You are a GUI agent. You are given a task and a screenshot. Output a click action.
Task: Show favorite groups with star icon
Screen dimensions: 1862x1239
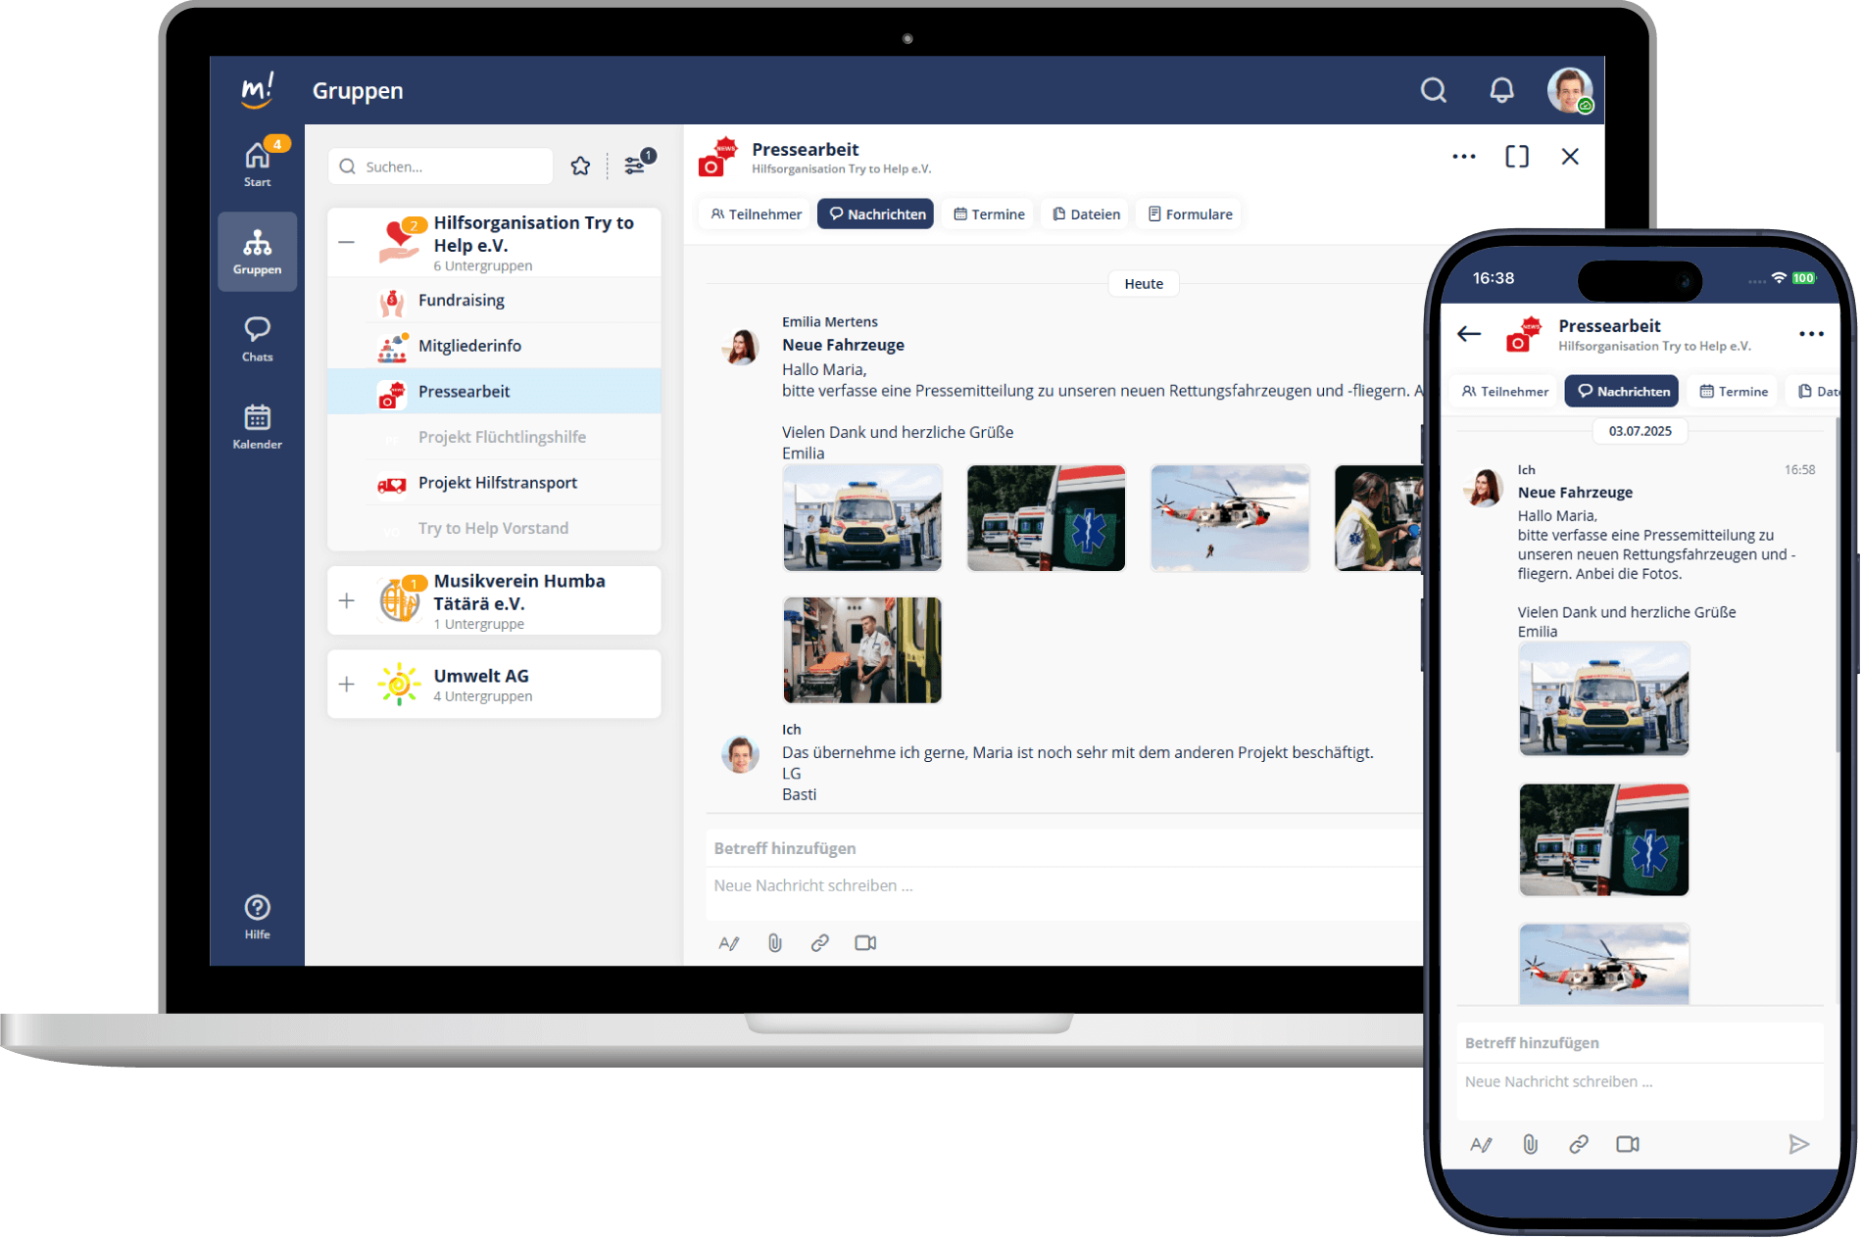click(x=580, y=167)
